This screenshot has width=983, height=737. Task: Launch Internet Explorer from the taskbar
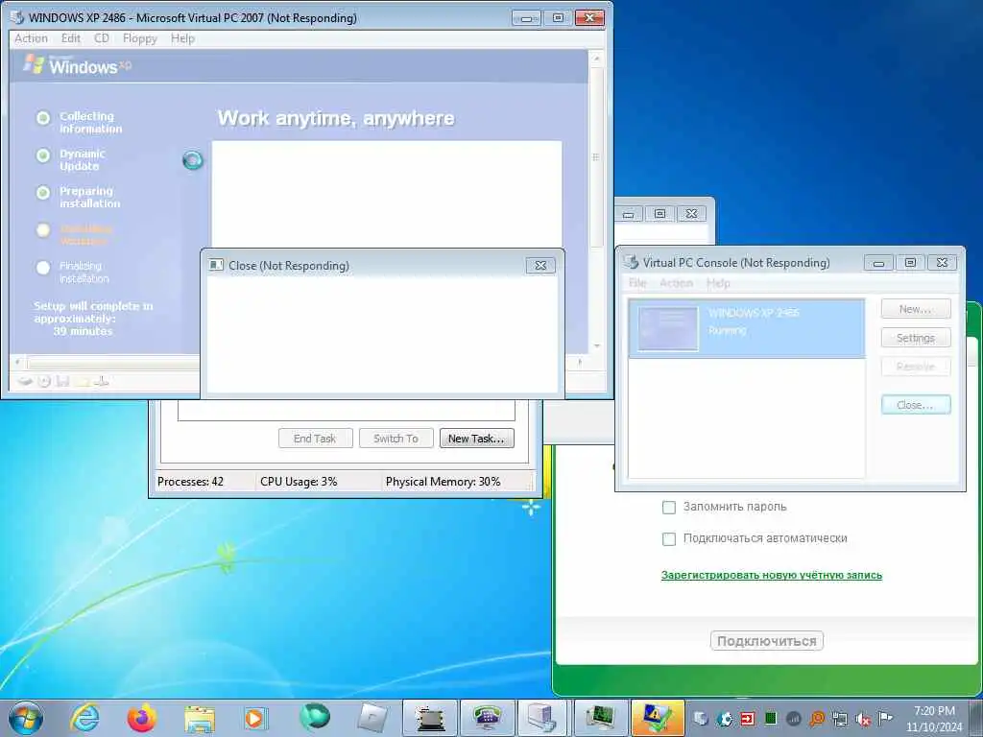tap(84, 718)
